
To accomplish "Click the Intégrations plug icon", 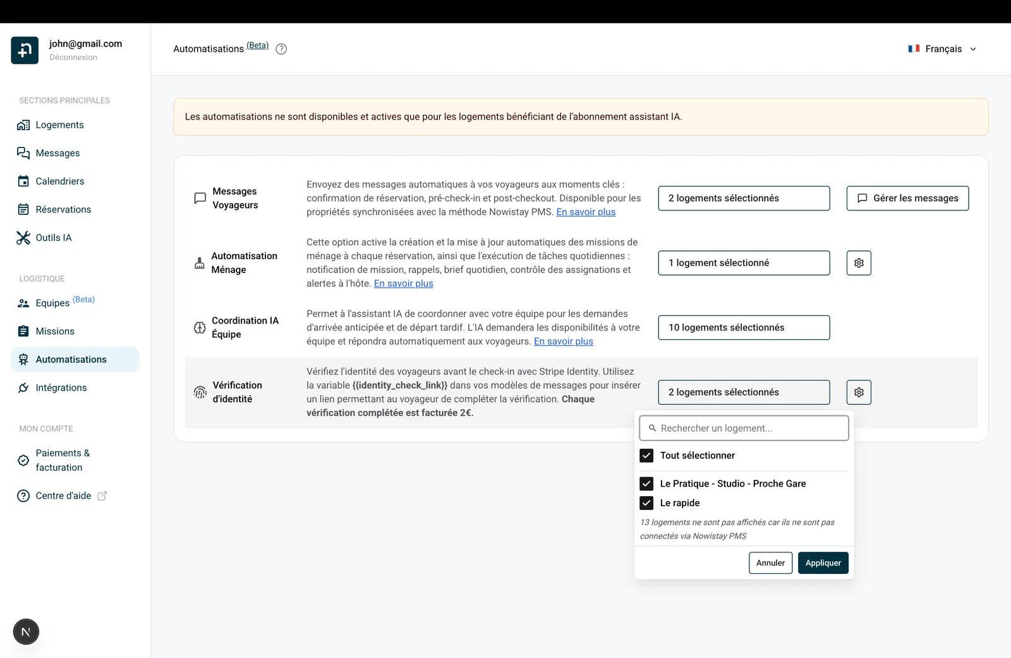I will pos(23,388).
